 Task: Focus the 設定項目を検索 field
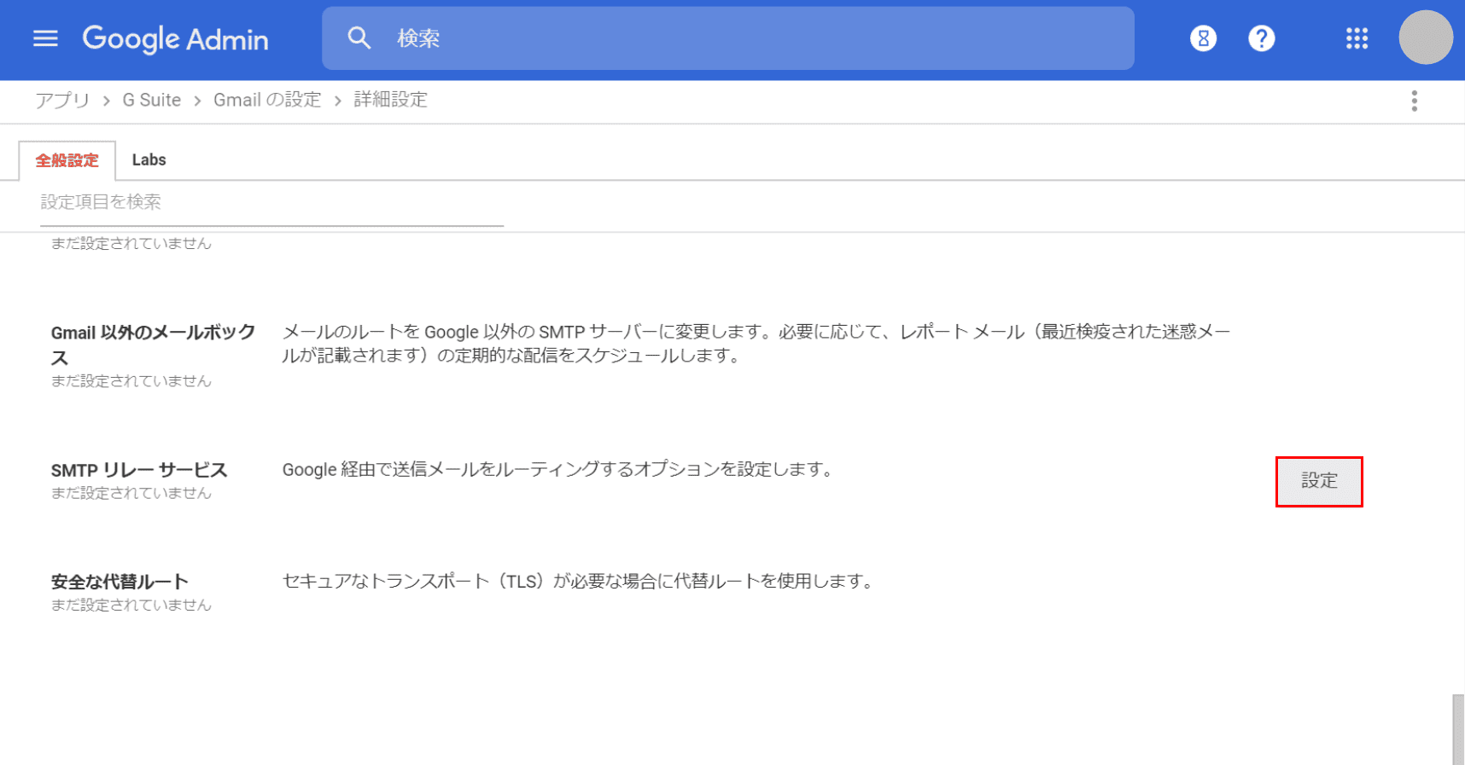[271, 203]
